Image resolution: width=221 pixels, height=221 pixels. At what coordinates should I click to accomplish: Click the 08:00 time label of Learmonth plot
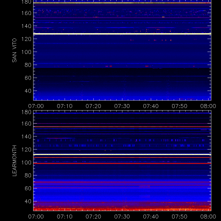click(208, 217)
